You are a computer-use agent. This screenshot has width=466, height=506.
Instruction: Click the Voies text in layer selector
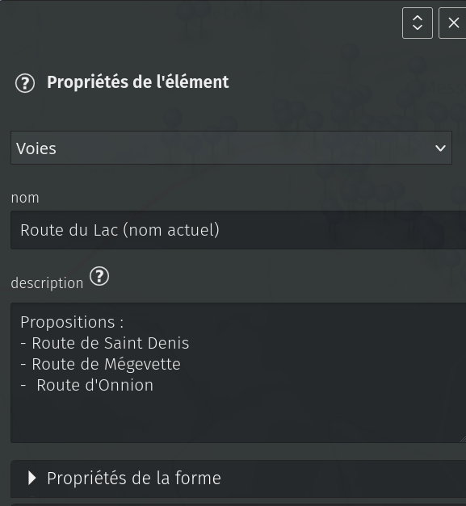click(36, 148)
